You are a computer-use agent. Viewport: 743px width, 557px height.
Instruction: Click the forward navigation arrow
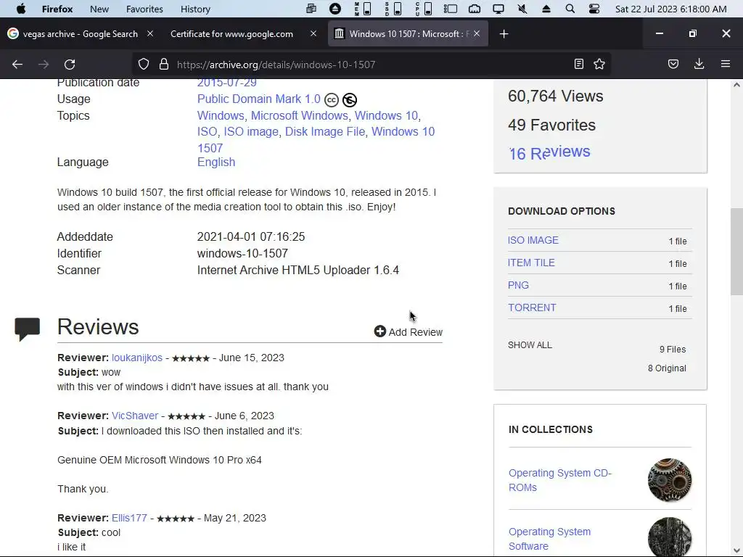click(44, 65)
